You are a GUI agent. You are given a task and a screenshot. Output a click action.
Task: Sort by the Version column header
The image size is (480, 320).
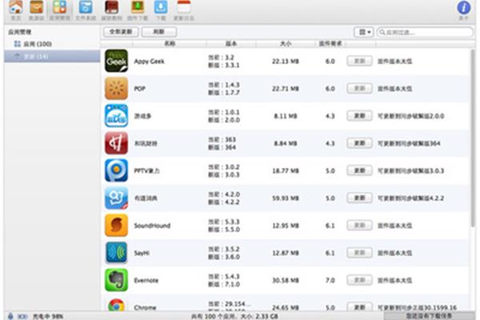pos(231,44)
